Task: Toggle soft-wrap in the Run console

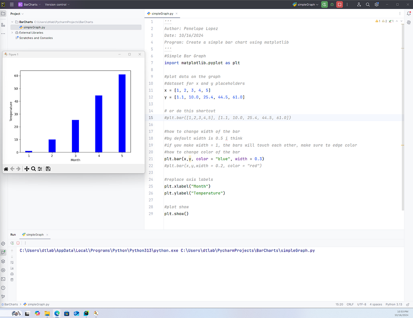Action: point(12,262)
